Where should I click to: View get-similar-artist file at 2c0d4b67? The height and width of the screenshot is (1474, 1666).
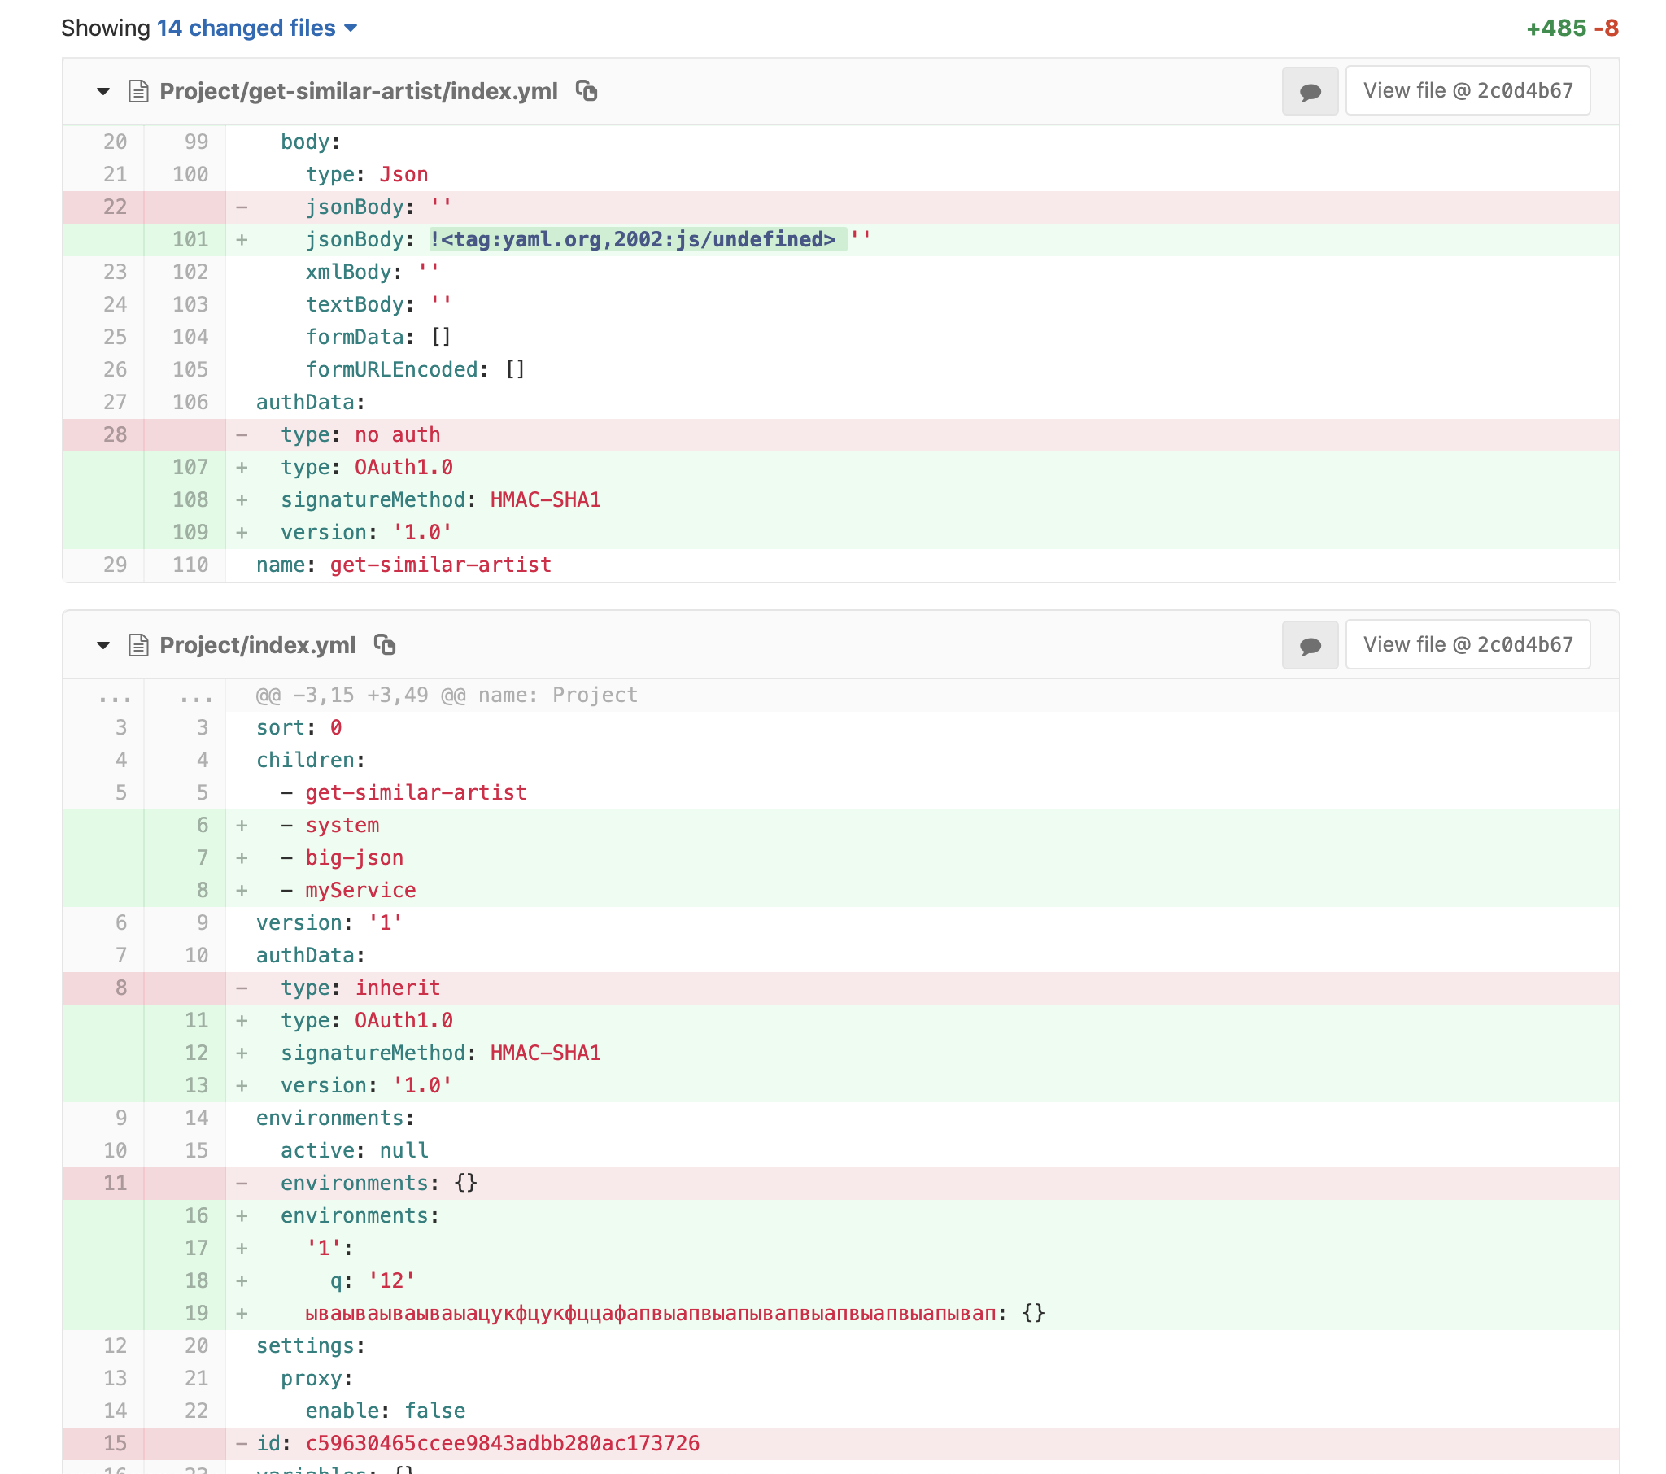click(1468, 90)
